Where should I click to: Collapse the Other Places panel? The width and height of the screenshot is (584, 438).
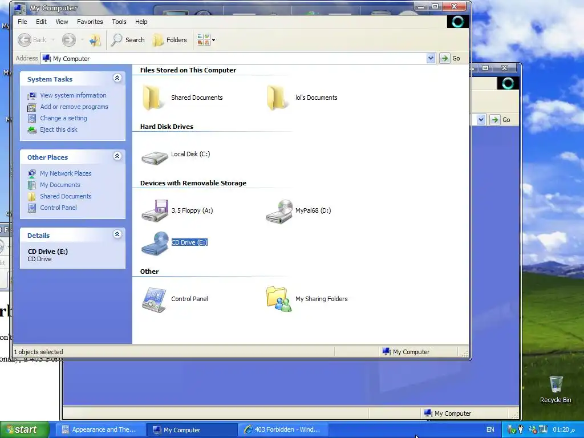117,156
